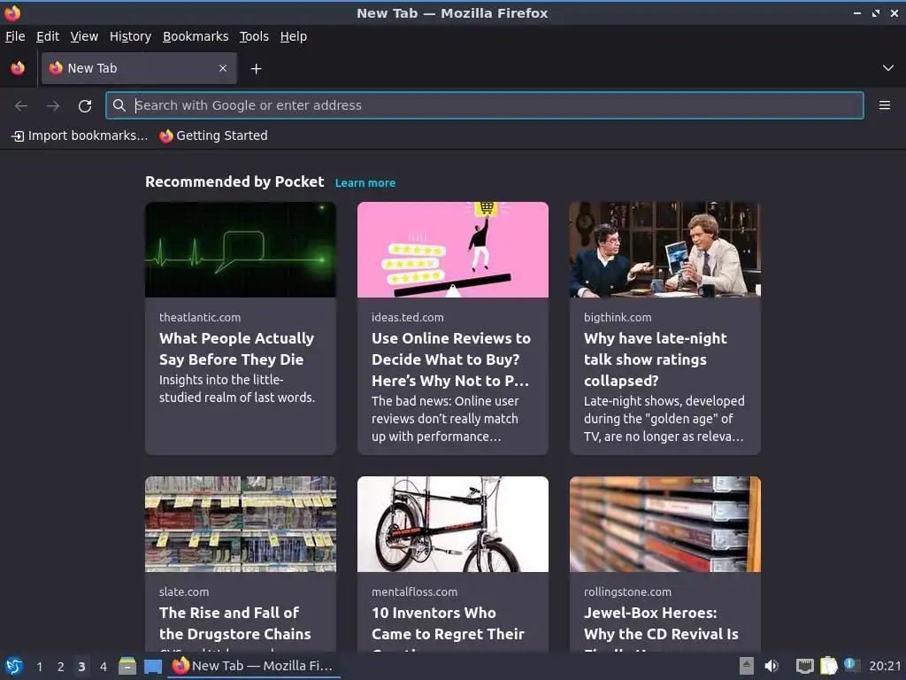Switch to workspace 3

pyautogui.click(x=81, y=667)
